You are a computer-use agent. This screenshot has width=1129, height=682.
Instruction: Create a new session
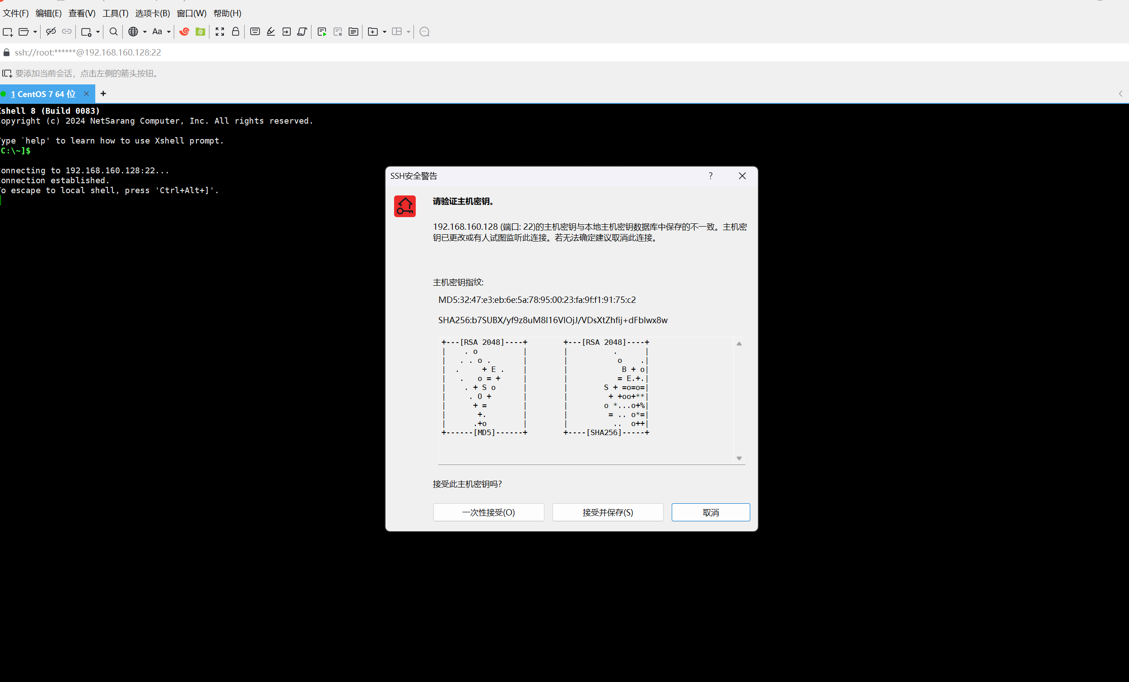(7, 32)
